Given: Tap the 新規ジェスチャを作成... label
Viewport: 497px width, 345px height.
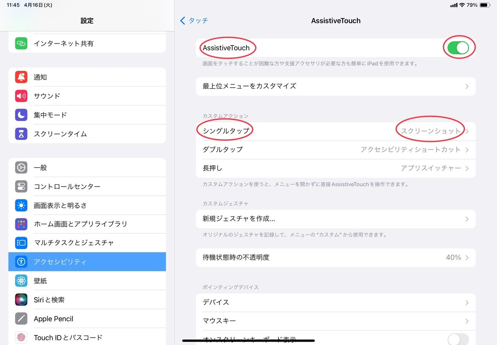Looking at the screenshot, I should (239, 219).
